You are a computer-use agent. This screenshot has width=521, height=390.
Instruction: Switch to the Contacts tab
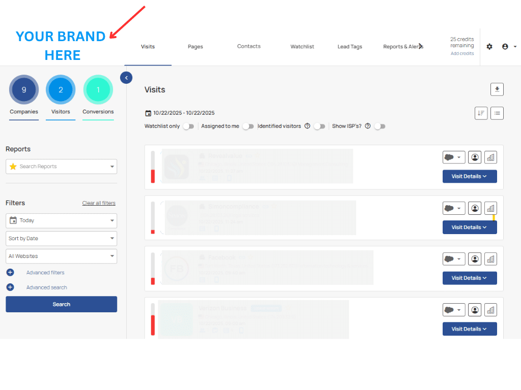click(x=249, y=46)
